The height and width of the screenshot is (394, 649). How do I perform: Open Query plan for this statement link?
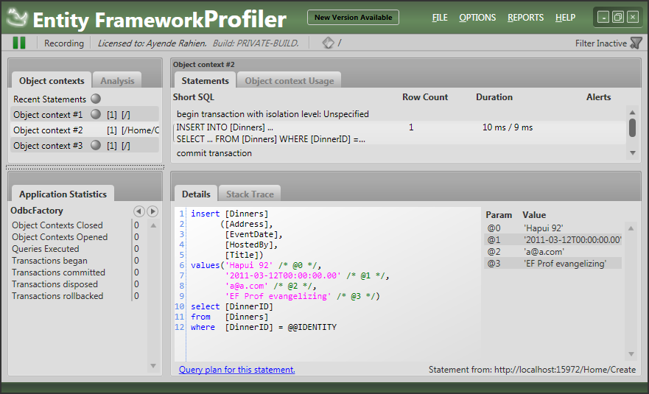coord(236,370)
